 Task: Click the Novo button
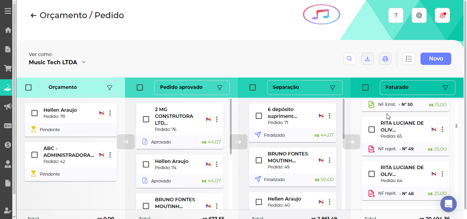[x=436, y=59]
